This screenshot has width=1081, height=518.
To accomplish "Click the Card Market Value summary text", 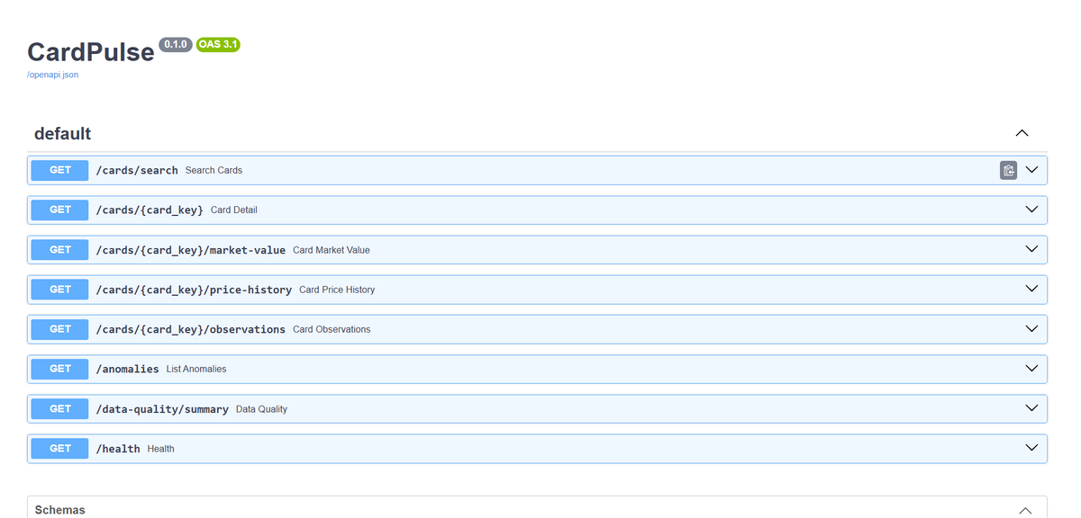I will 331,249.
